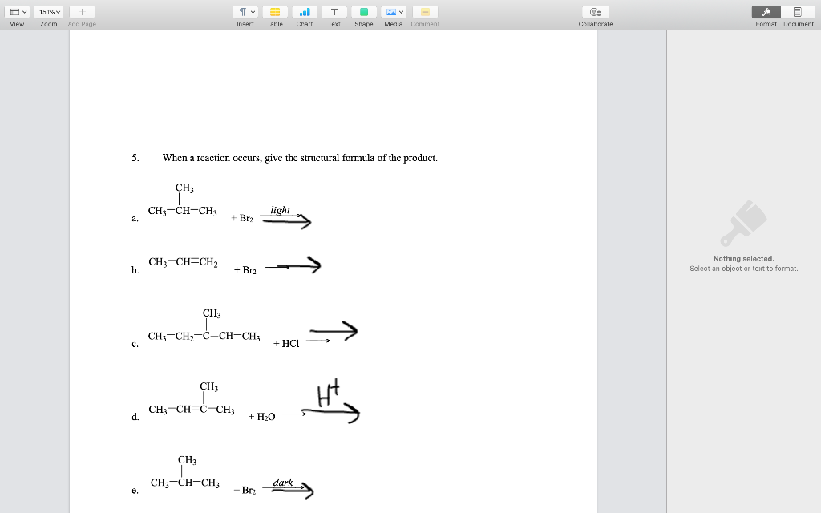The image size is (821, 513).
Task: Toggle the Document setup panel
Action: [798, 11]
